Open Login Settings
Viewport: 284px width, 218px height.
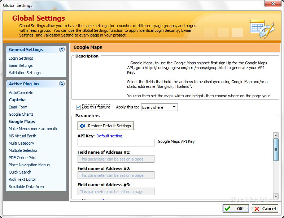pyautogui.click(x=21, y=58)
